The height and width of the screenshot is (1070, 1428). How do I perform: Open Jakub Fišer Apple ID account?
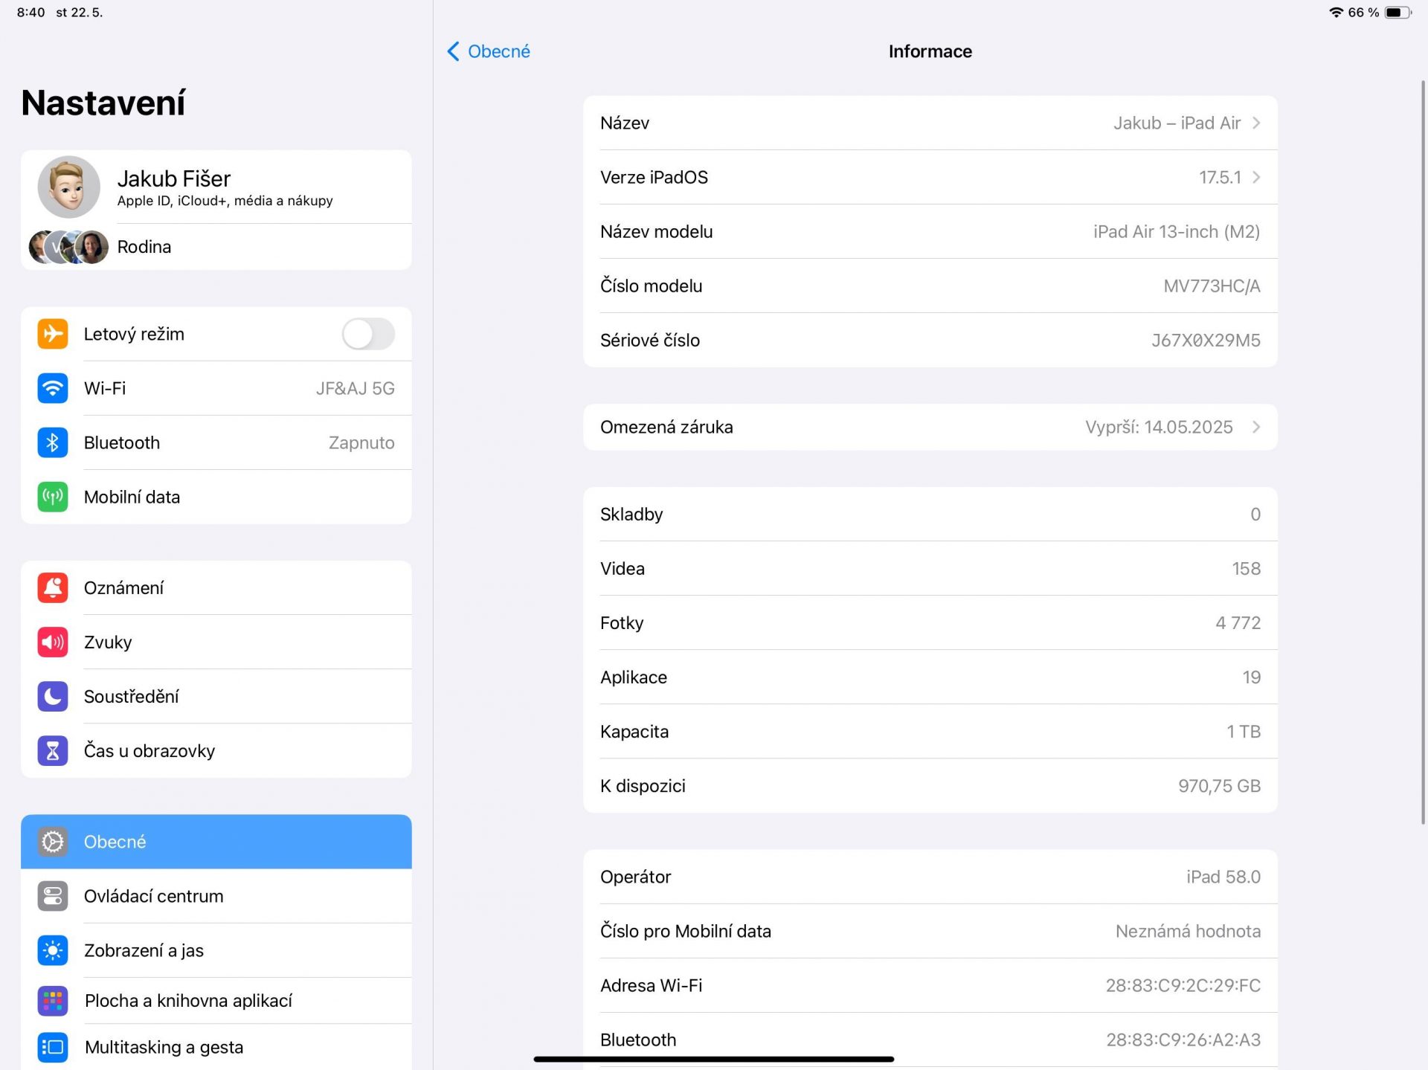pyautogui.click(x=216, y=187)
